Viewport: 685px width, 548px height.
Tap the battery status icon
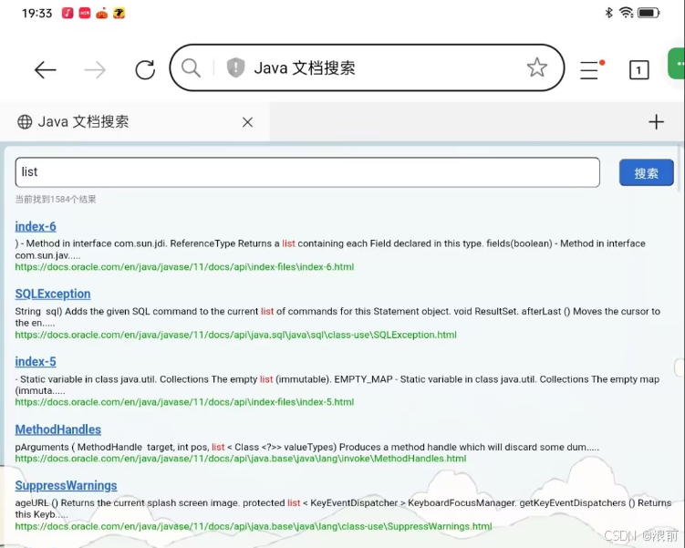(x=649, y=13)
